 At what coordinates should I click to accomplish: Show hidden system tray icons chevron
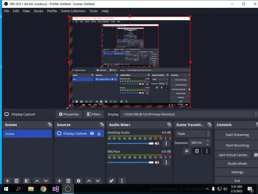click(207, 189)
